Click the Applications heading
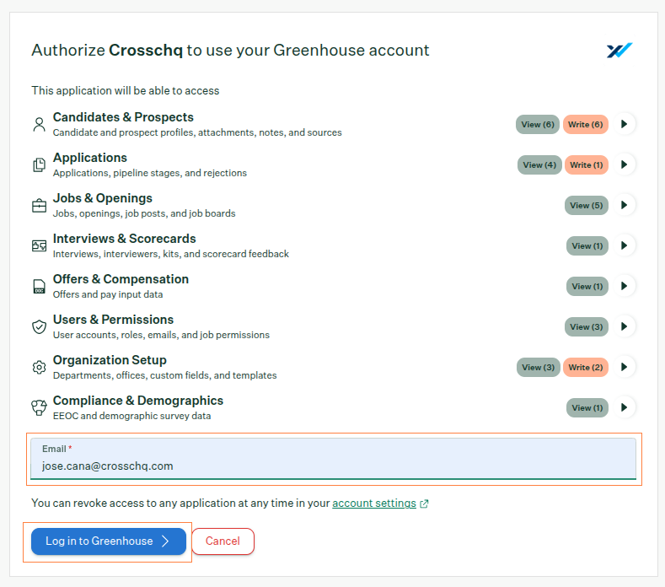 click(90, 158)
